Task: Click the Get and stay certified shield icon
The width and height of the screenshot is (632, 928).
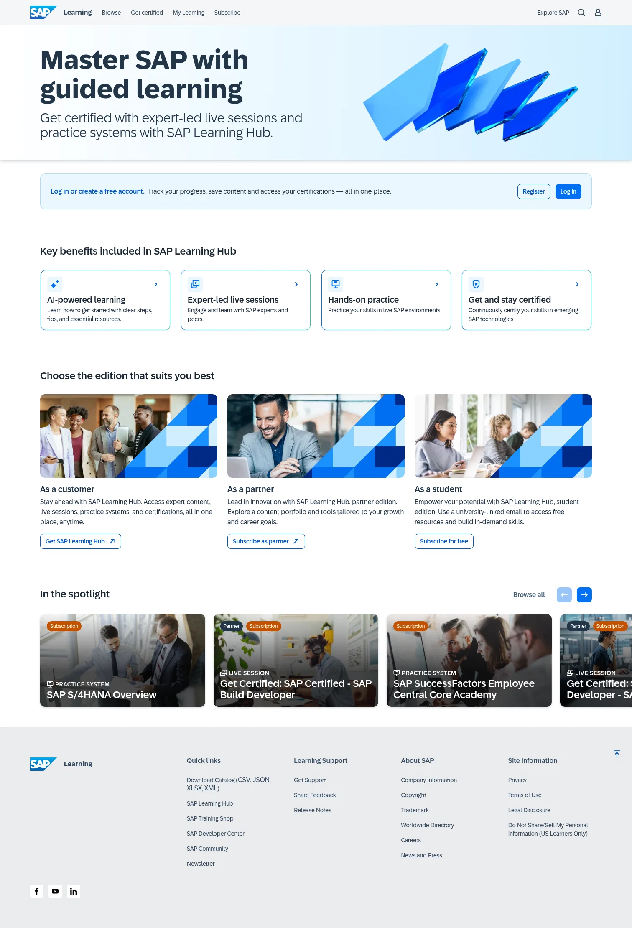Action: coord(476,284)
